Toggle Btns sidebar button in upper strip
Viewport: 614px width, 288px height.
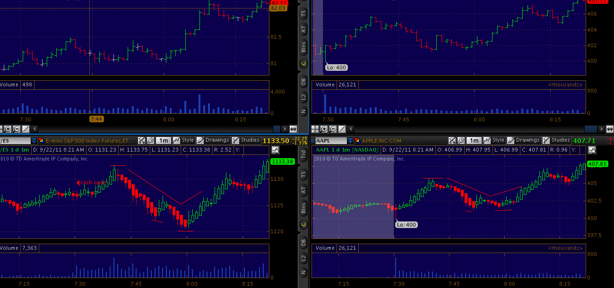(303, 47)
